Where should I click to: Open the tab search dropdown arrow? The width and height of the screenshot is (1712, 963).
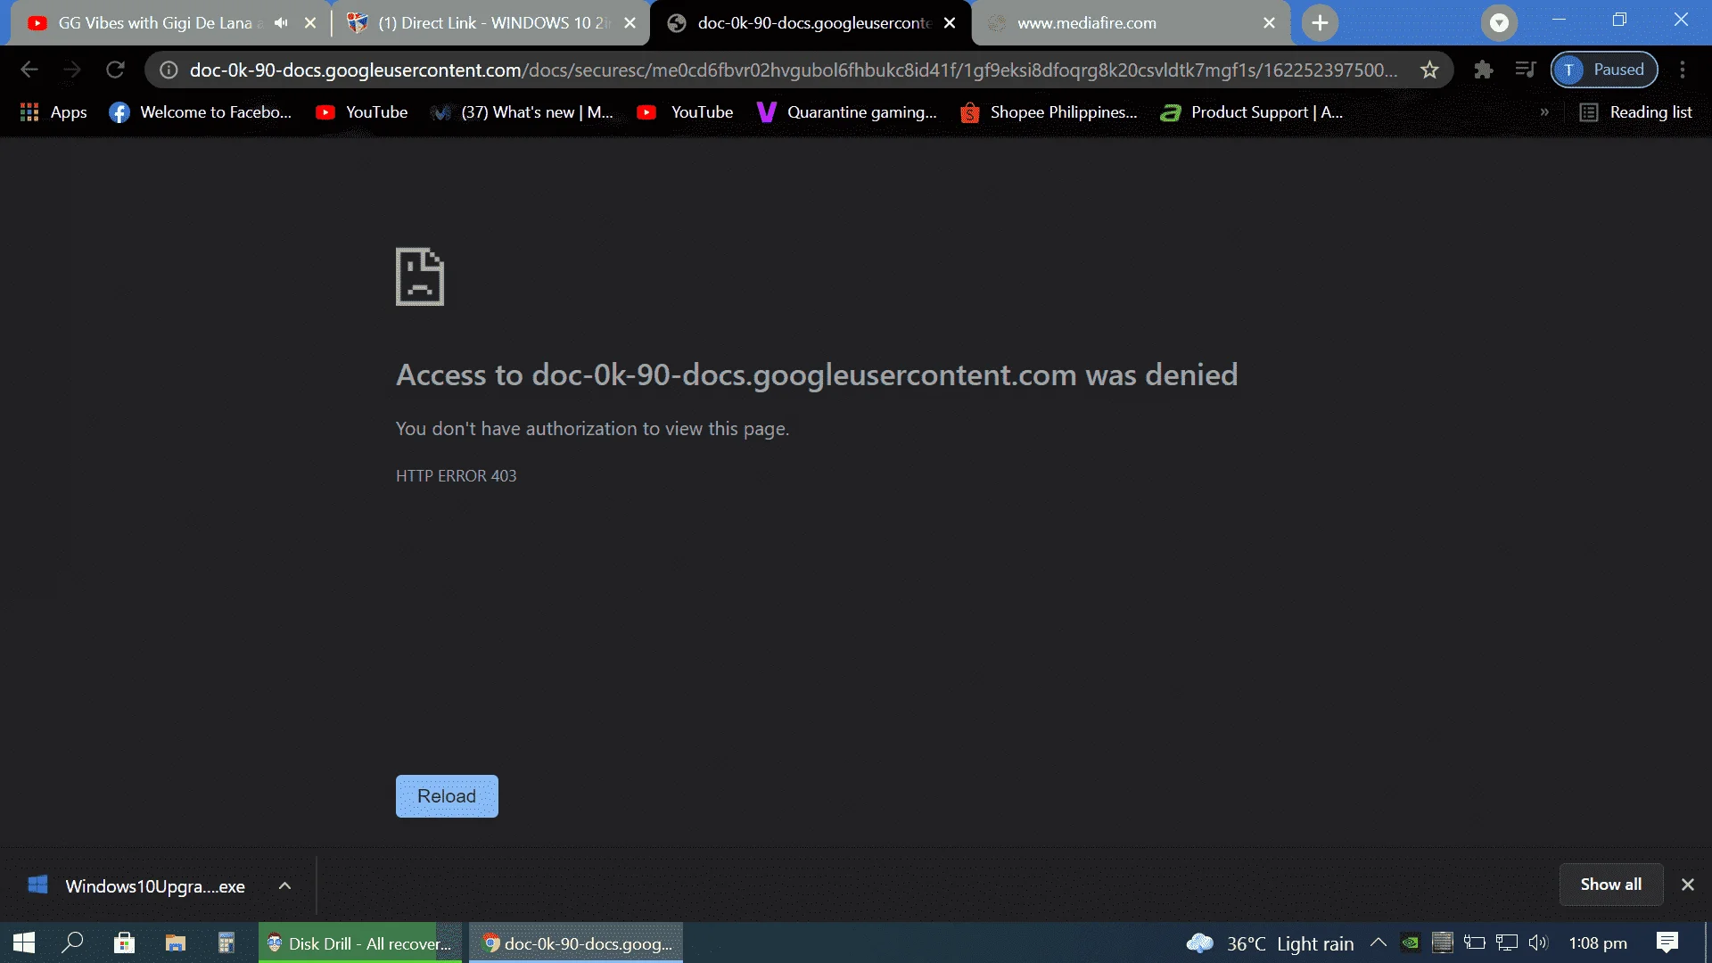1500,23
